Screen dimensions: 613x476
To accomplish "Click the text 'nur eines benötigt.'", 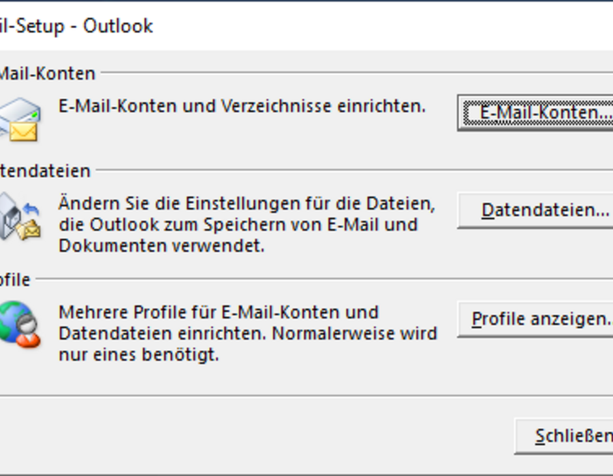I will 138,355.
